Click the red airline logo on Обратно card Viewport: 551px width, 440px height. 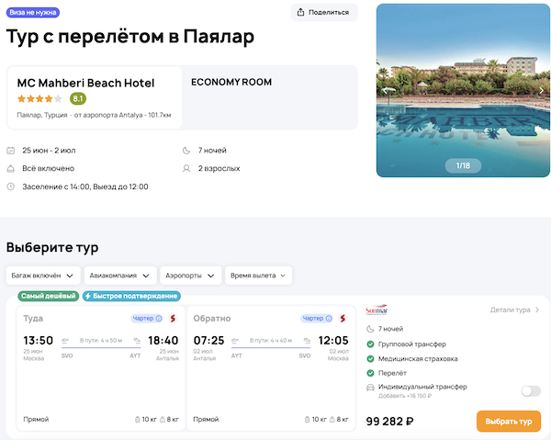(343, 319)
